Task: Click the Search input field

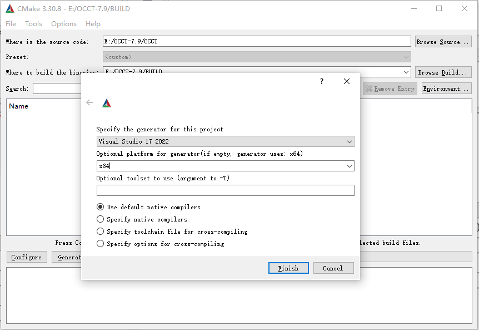Action: point(57,88)
